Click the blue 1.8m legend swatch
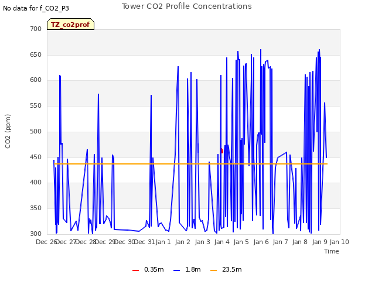375x281 pixels. [176, 270]
